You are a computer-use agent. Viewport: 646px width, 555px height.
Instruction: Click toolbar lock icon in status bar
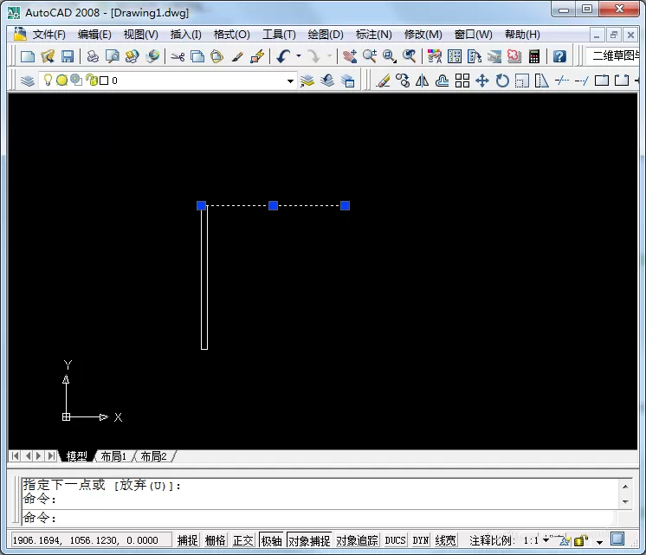[x=581, y=539]
